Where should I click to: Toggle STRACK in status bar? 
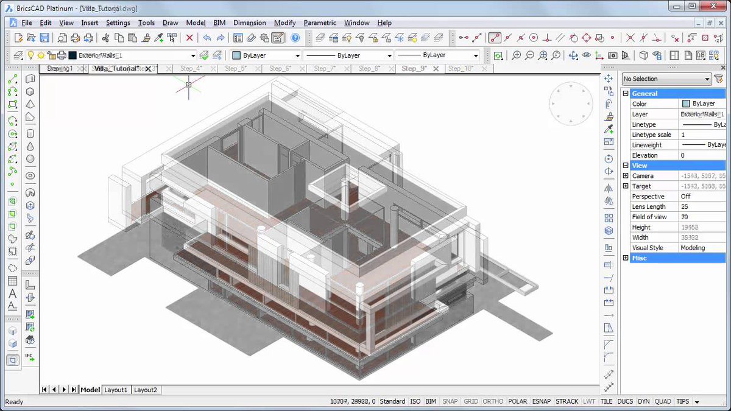(567, 401)
